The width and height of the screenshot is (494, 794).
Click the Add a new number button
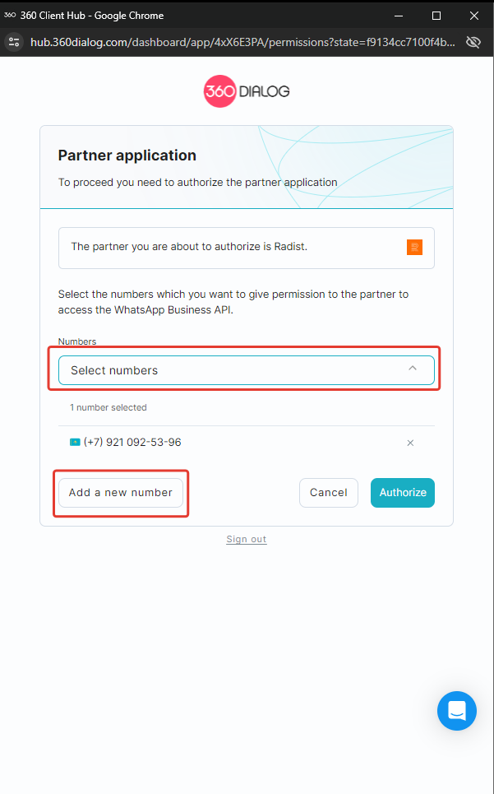(x=121, y=493)
